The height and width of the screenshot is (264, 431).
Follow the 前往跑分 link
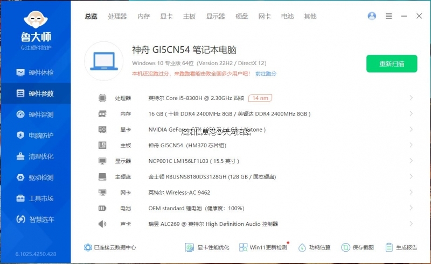click(266, 74)
